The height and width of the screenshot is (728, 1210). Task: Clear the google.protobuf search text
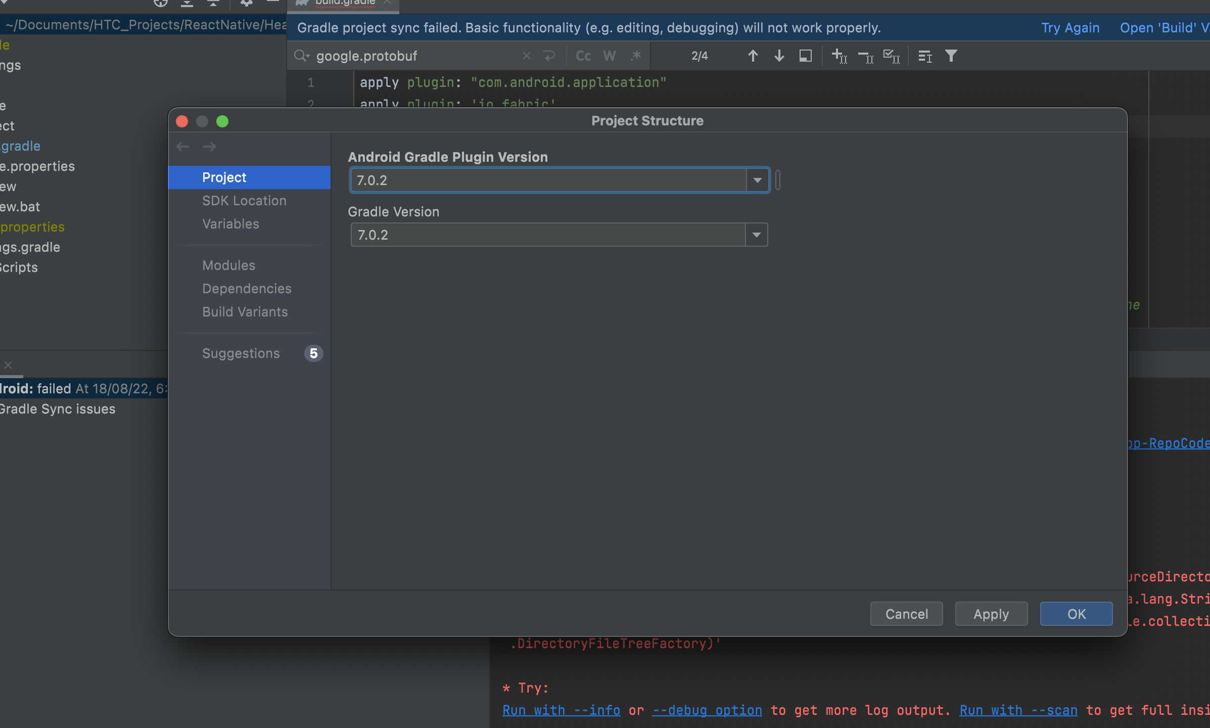[526, 56]
